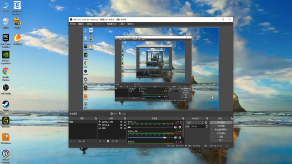292x164 pixels.
Task: Open the 场景集合(S) menu
Action: pos(112,24)
